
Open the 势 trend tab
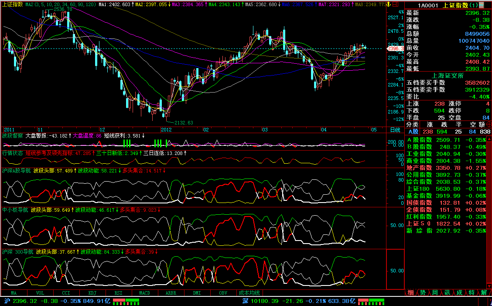[423, 292]
